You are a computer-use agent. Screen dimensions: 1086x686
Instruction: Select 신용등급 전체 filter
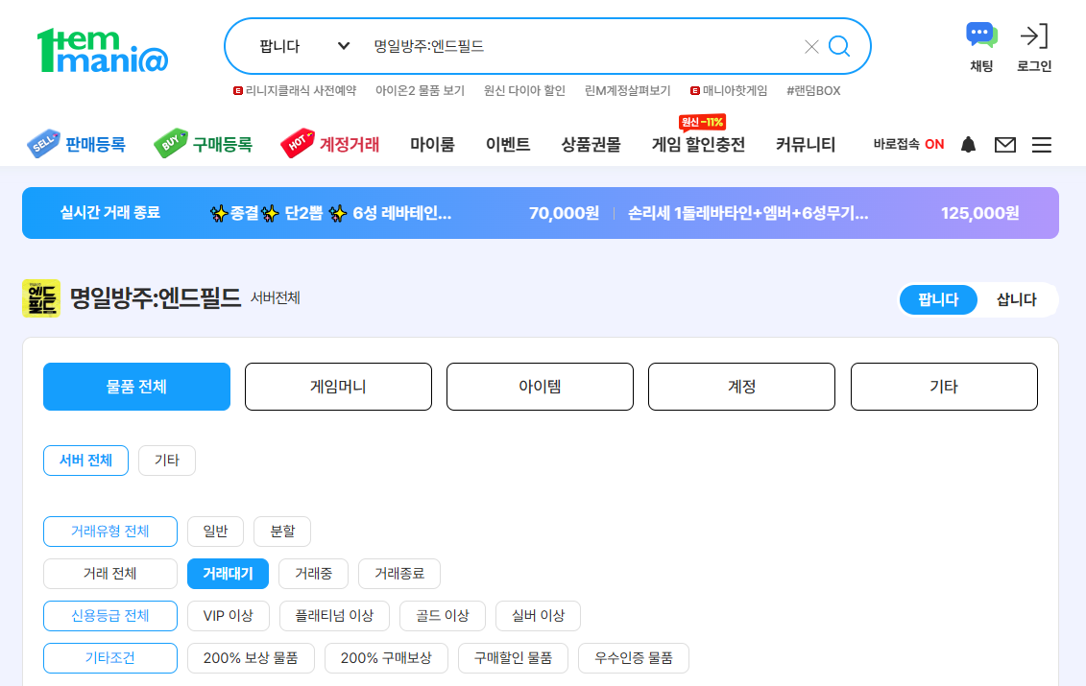pyautogui.click(x=110, y=615)
